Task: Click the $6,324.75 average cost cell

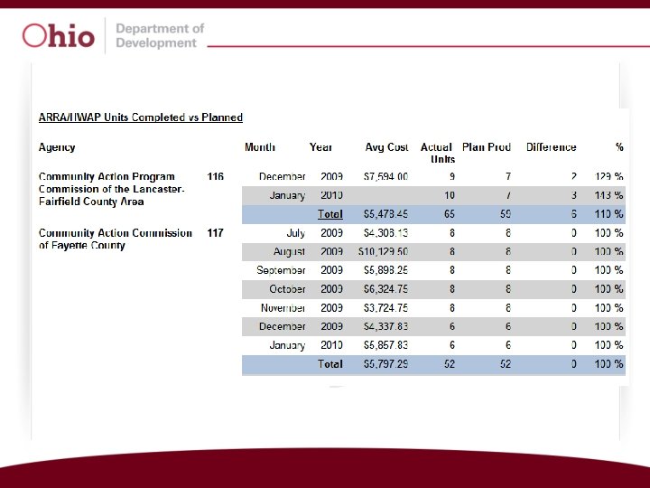Action: 385,289
